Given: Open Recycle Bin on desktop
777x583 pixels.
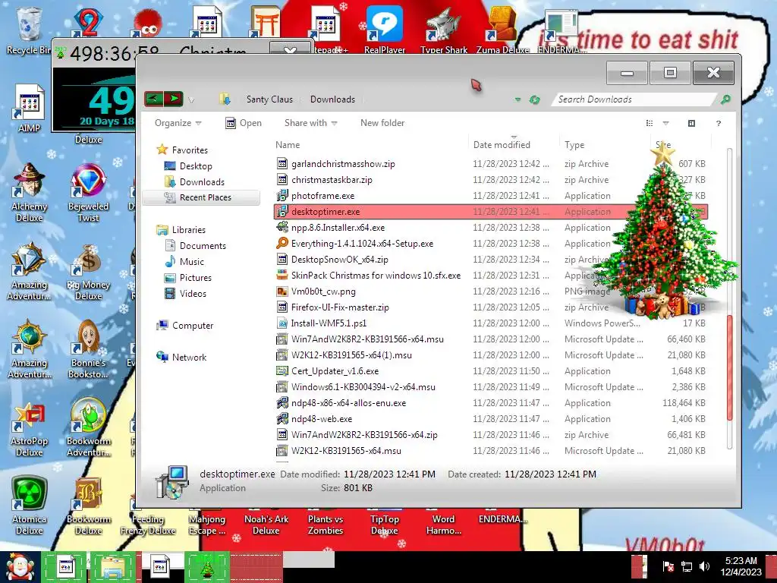Looking at the screenshot, I should [28, 30].
